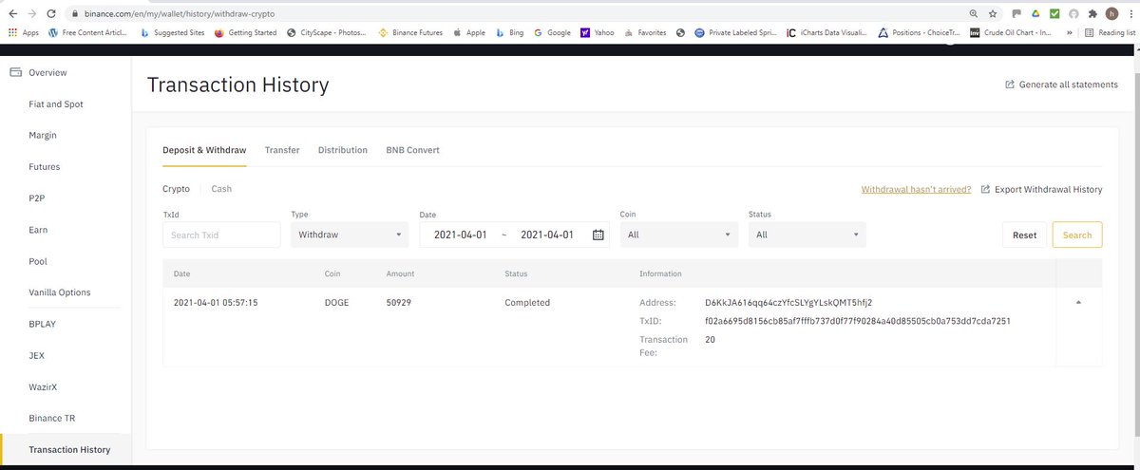Open the Chrome profile avatar
This screenshot has width=1140, height=470.
click(1111, 14)
